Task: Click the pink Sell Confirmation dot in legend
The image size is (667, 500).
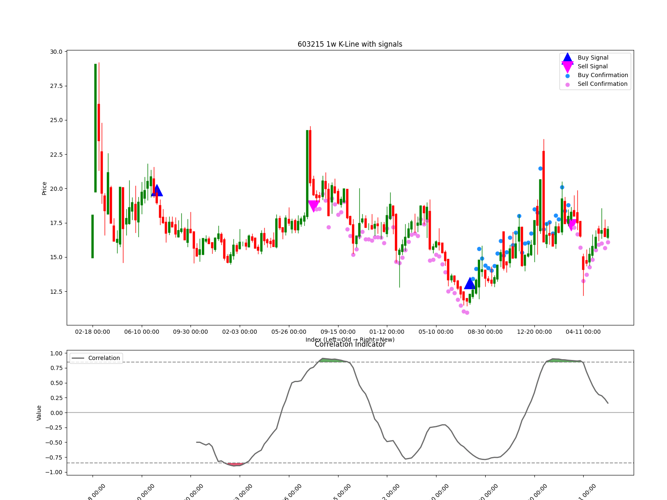Action: tap(567, 85)
